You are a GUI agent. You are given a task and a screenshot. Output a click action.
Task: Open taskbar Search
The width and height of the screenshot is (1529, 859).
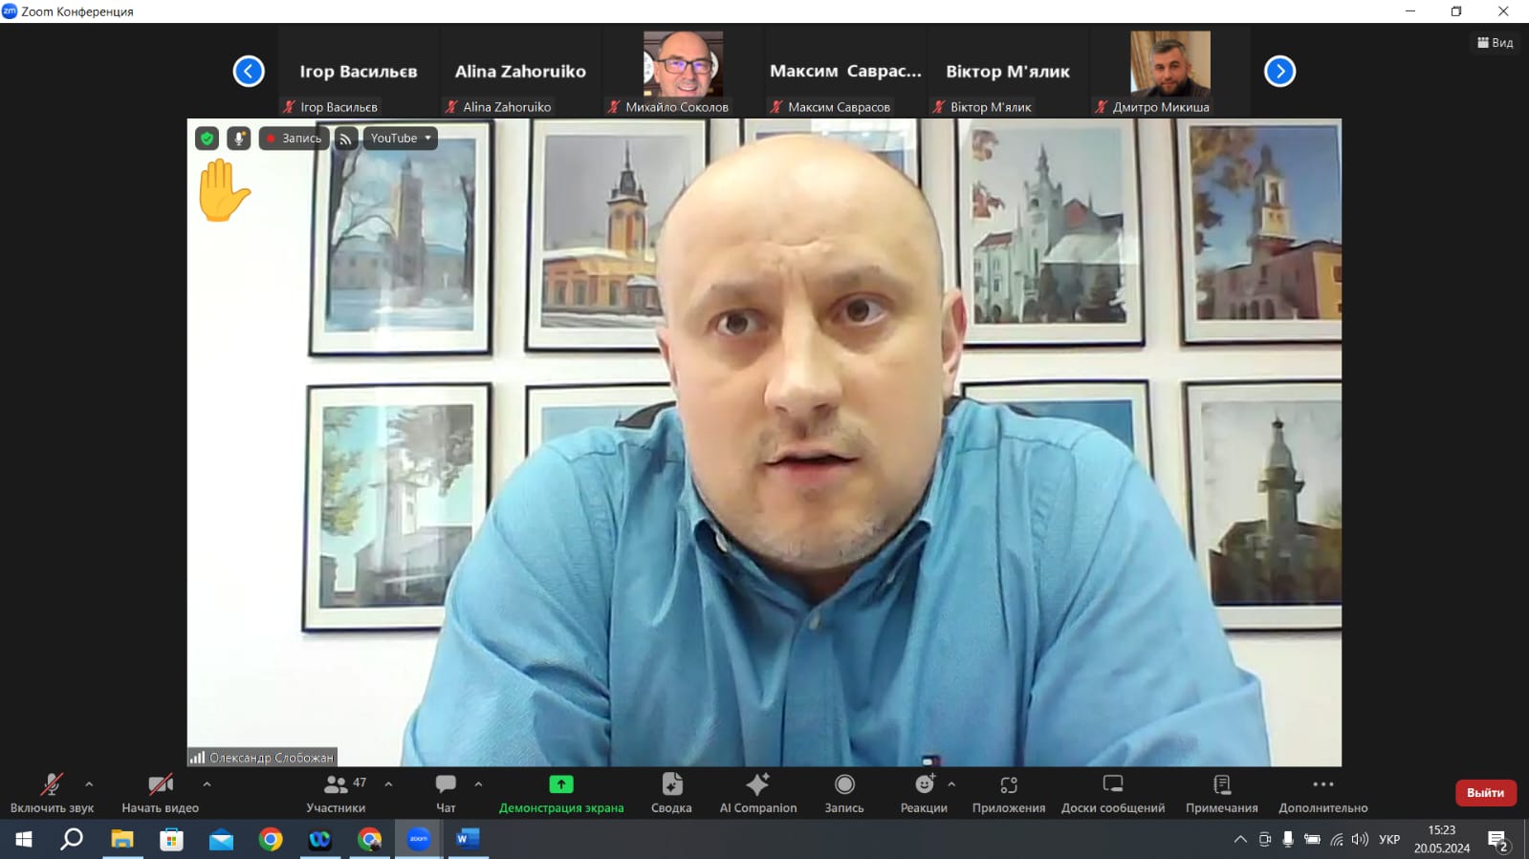point(72,840)
